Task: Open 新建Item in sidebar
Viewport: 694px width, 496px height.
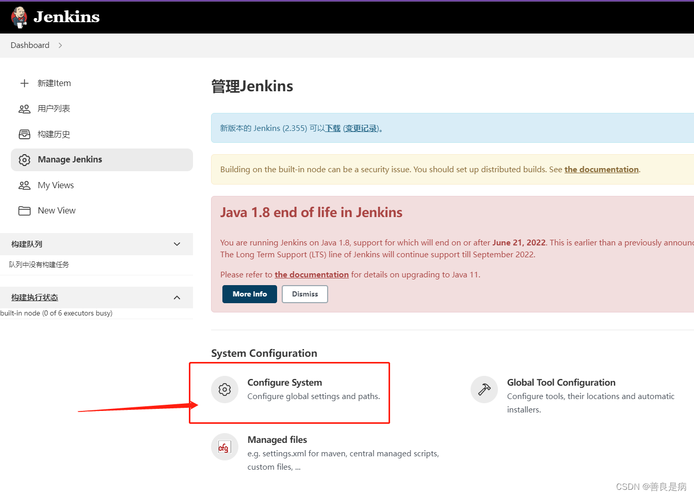Action: click(x=54, y=83)
